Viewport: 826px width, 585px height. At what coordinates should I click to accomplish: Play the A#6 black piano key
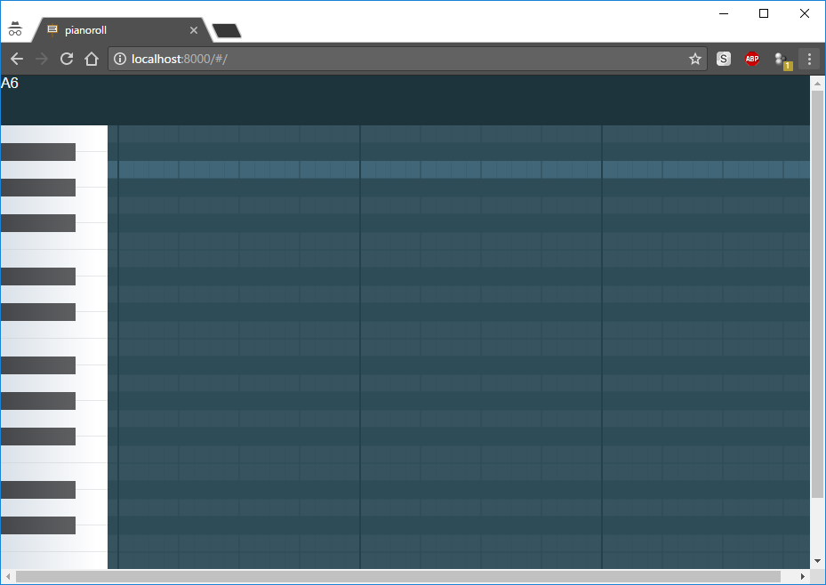[38, 152]
